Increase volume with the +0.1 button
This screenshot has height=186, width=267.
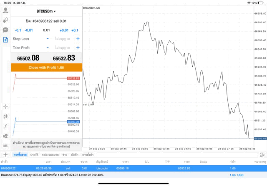(75, 30)
